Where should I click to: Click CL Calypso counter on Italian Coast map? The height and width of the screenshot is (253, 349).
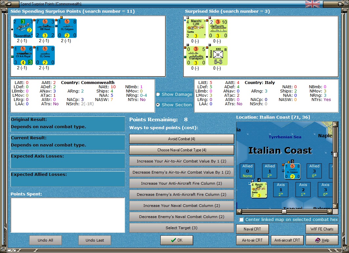[x=293, y=171]
